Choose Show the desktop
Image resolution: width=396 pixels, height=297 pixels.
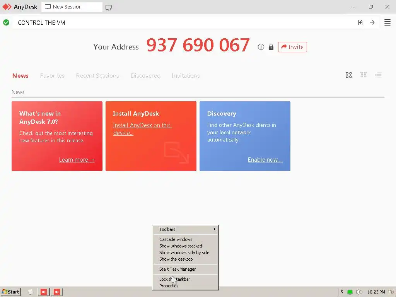tap(185, 259)
